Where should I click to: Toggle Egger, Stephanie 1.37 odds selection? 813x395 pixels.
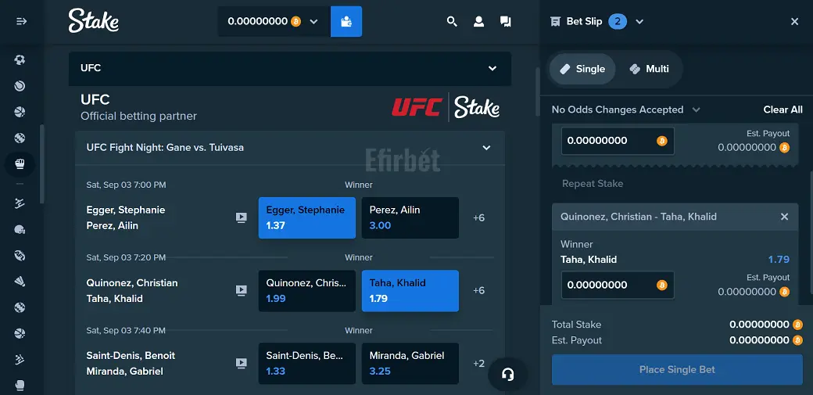click(307, 217)
